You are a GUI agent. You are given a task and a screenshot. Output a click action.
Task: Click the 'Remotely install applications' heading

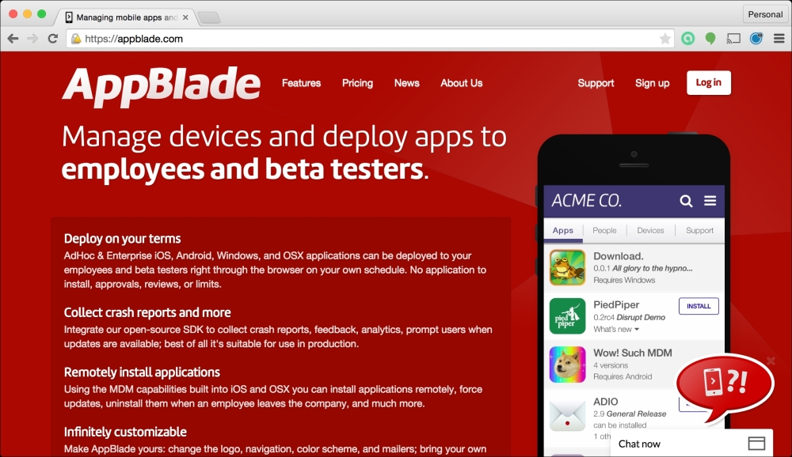pyautogui.click(x=142, y=372)
